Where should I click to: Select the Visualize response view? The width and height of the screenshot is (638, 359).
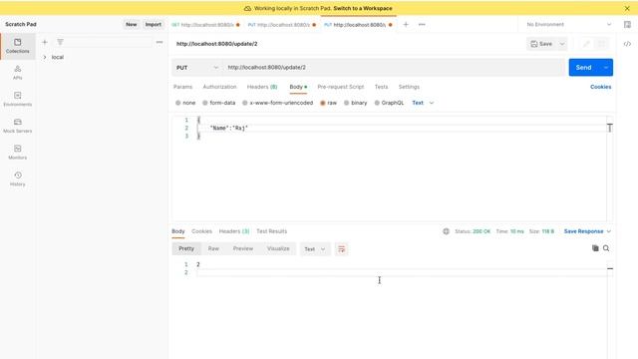tap(278, 248)
